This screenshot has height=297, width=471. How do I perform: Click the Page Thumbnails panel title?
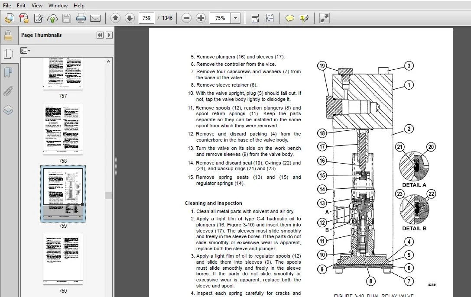pyautogui.click(x=41, y=35)
